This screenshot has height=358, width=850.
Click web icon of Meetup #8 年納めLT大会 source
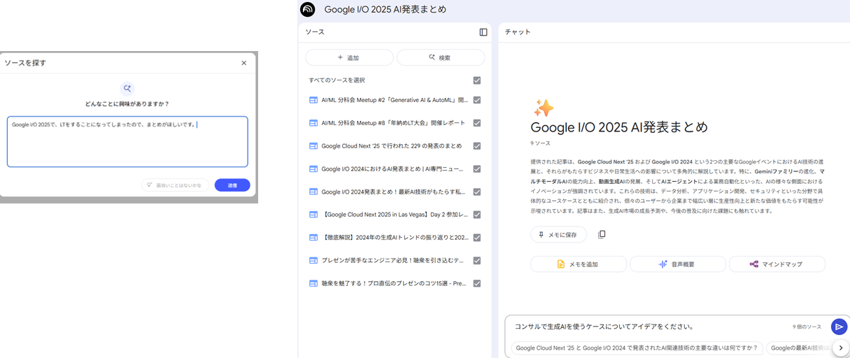(313, 123)
